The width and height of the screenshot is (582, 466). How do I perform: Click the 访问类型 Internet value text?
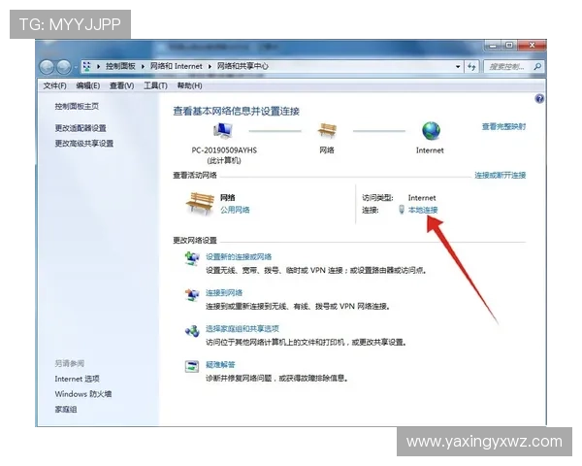click(422, 198)
